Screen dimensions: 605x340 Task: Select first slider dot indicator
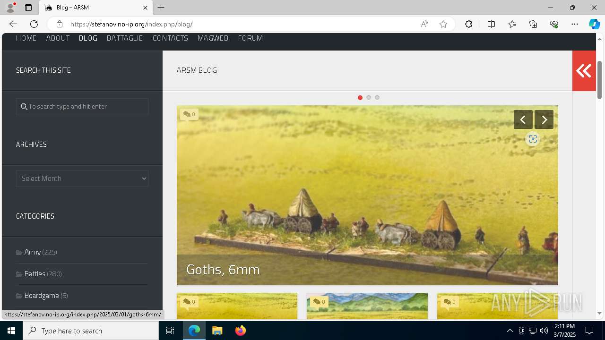(360, 98)
